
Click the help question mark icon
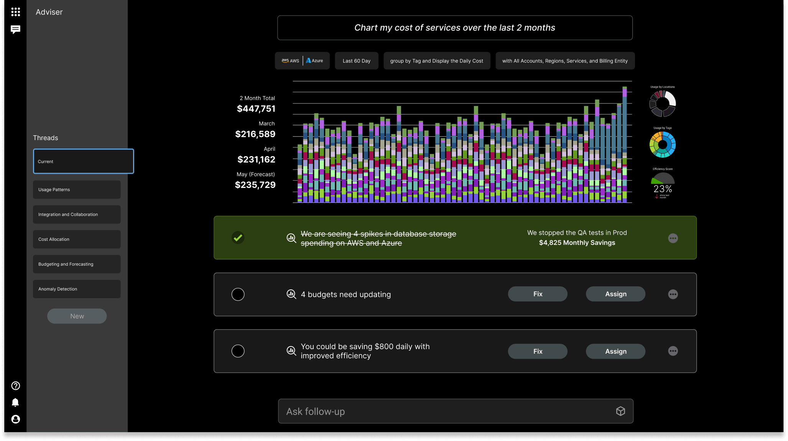click(x=15, y=385)
